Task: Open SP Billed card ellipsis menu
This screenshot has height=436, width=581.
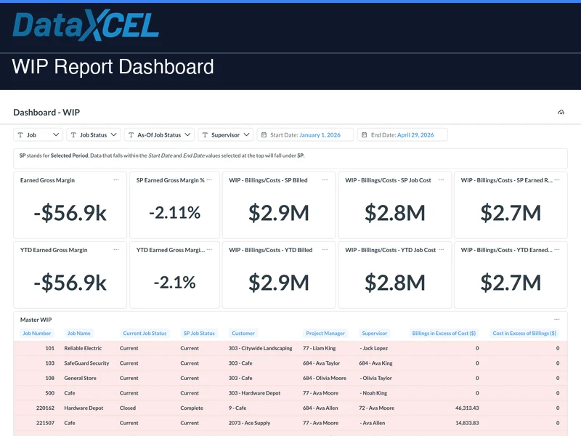Action: coord(325,179)
